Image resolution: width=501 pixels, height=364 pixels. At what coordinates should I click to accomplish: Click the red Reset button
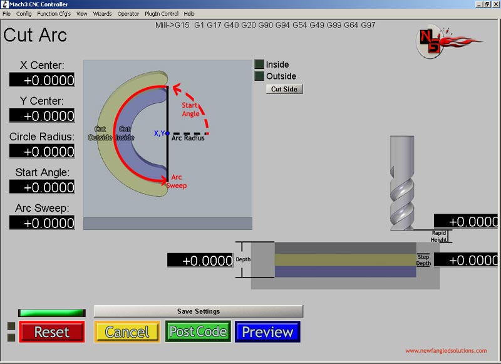[52, 332]
